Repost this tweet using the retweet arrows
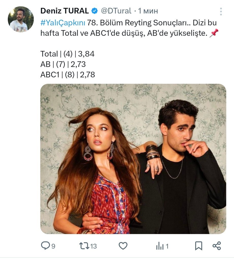This screenshot has height=260, width=234. click(83, 246)
